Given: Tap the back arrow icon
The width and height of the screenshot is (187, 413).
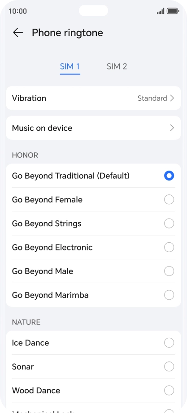Looking at the screenshot, I should coord(17,33).
